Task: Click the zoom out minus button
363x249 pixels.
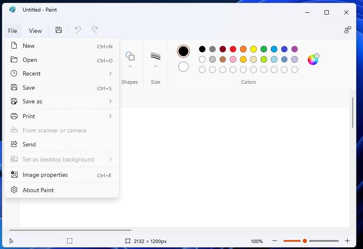Action: coord(275,241)
